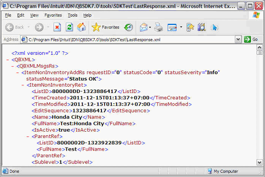Open the Mail dropdown arrow
Screen dimensions: 265x177
pyautogui.click(x=150, y=27)
